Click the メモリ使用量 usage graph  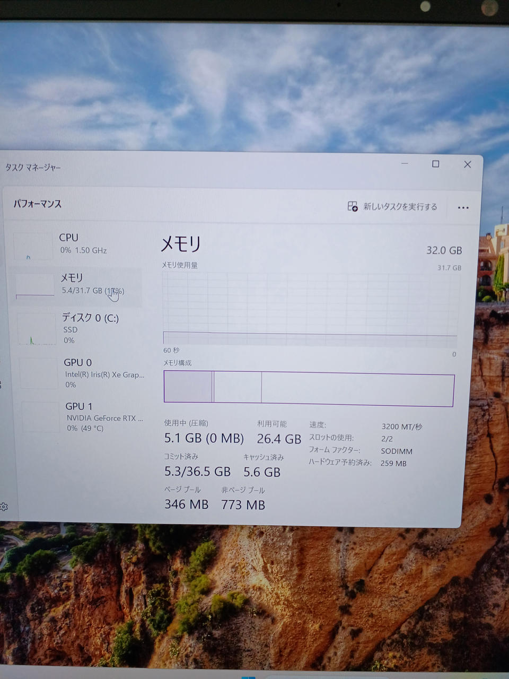click(310, 309)
